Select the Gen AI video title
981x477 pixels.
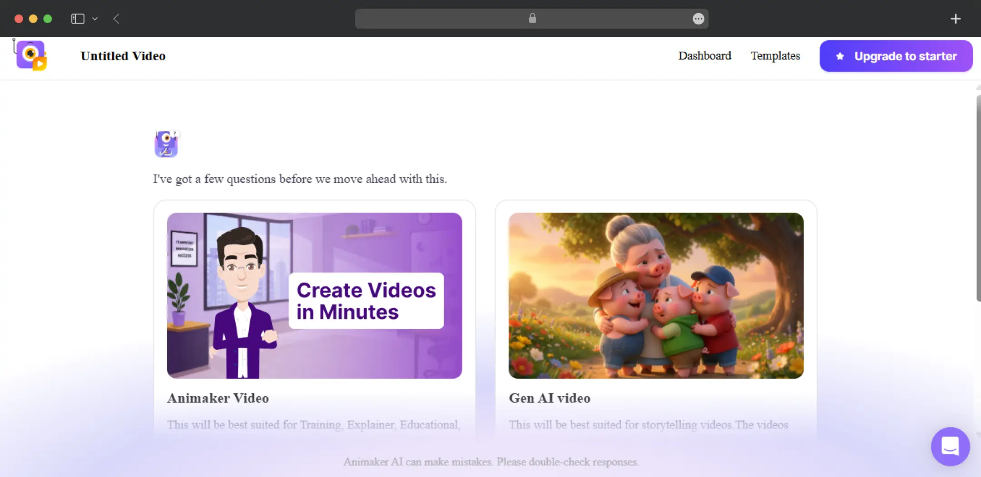[x=550, y=398]
